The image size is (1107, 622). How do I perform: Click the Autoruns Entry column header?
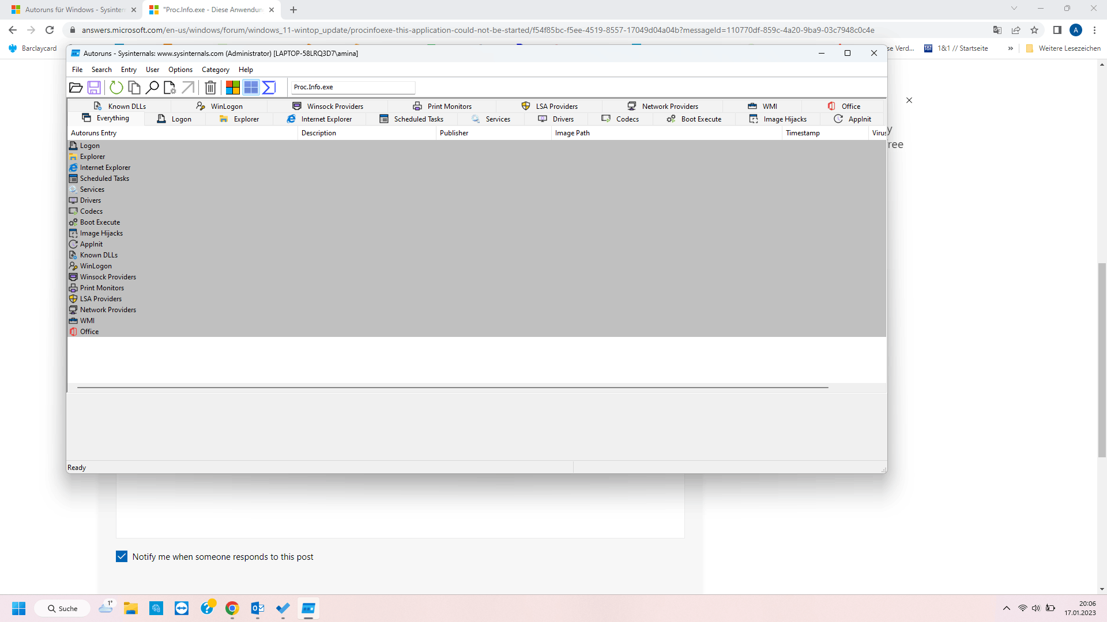(182, 133)
